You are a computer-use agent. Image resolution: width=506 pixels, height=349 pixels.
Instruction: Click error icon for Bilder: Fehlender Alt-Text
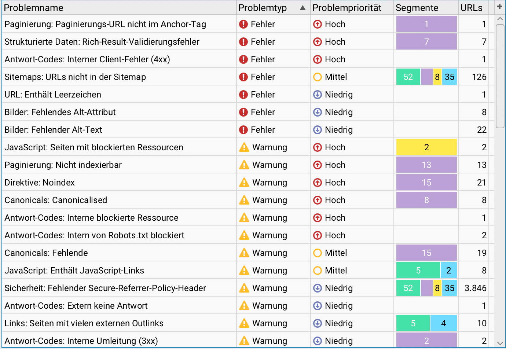[243, 130]
